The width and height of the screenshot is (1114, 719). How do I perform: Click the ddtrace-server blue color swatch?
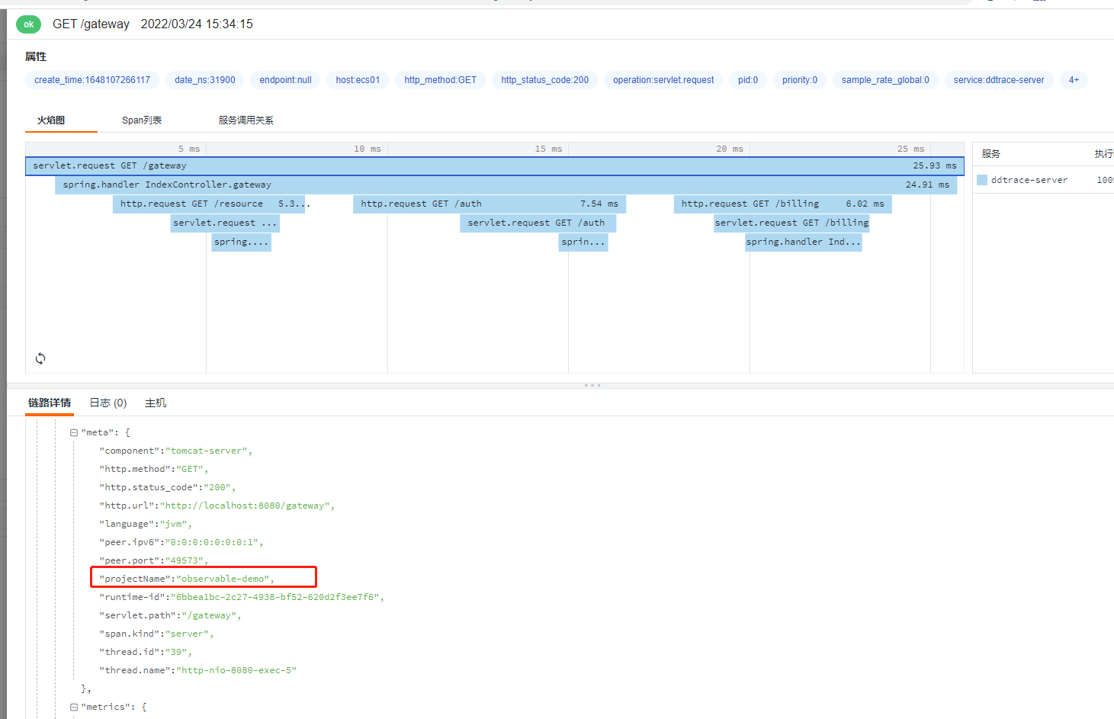[982, 180]
